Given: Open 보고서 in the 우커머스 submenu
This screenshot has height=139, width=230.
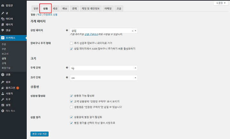Looking at the screenshot, I should pos(5,54).
